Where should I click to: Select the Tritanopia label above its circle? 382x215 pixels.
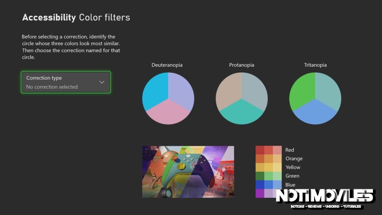(x=315, y=65)
